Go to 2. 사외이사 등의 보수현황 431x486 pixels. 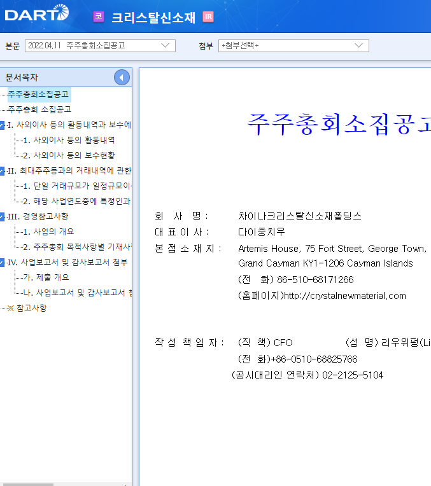click(69, 155)
